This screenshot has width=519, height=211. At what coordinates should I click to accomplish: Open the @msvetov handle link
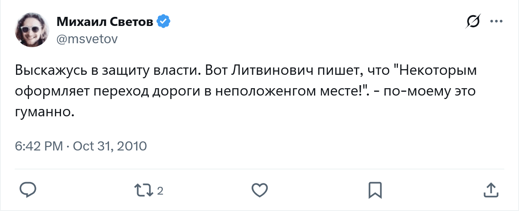coord(87,39)
